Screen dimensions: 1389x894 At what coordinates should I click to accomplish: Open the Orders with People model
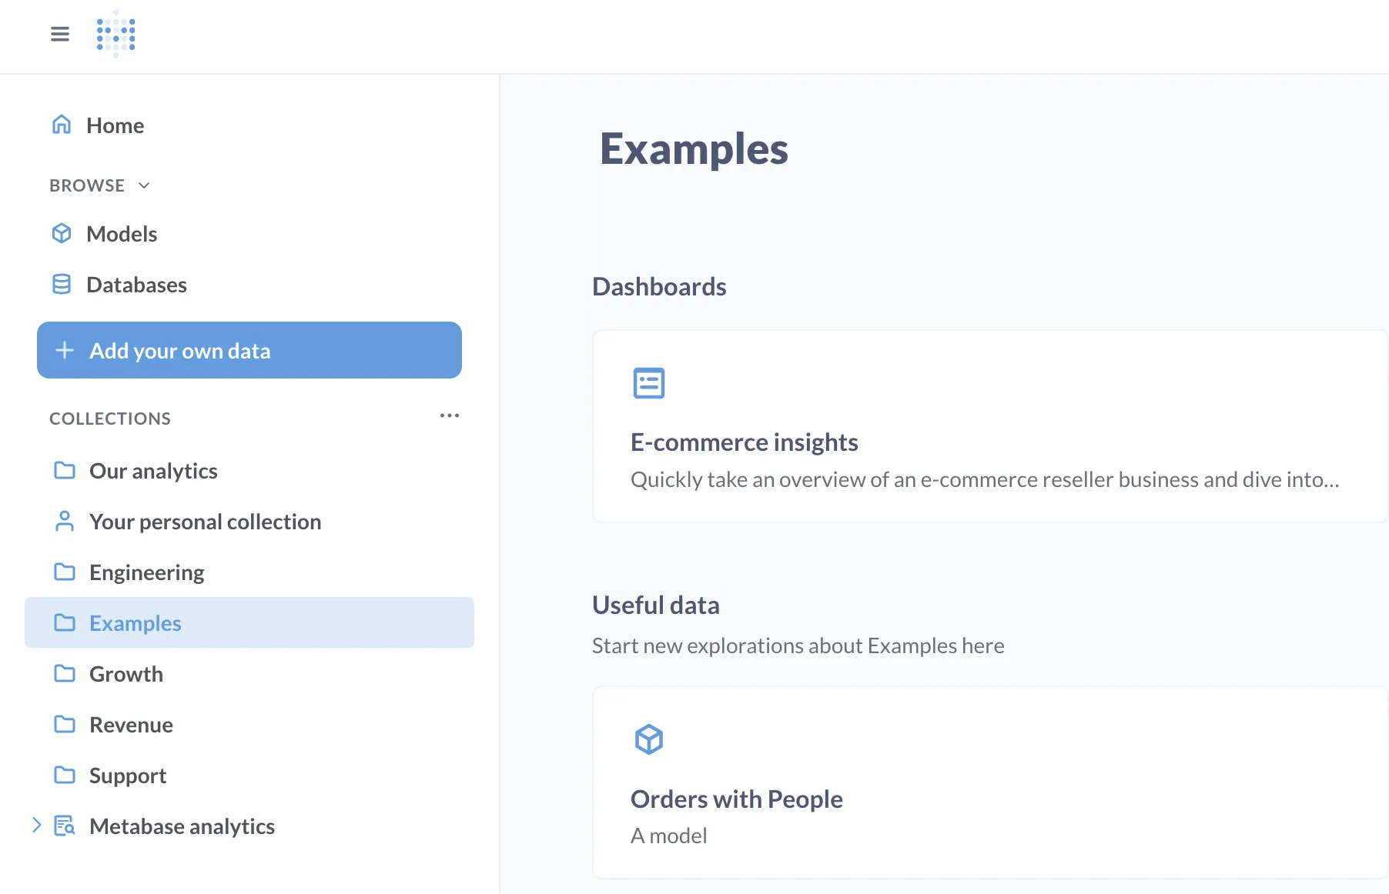coord(736,799)
